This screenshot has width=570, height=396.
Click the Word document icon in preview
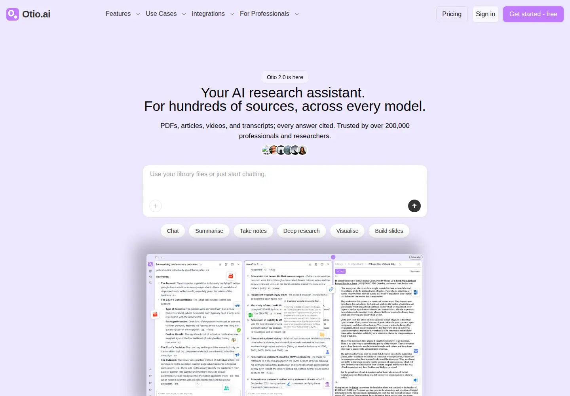click(x=416, y=292)
